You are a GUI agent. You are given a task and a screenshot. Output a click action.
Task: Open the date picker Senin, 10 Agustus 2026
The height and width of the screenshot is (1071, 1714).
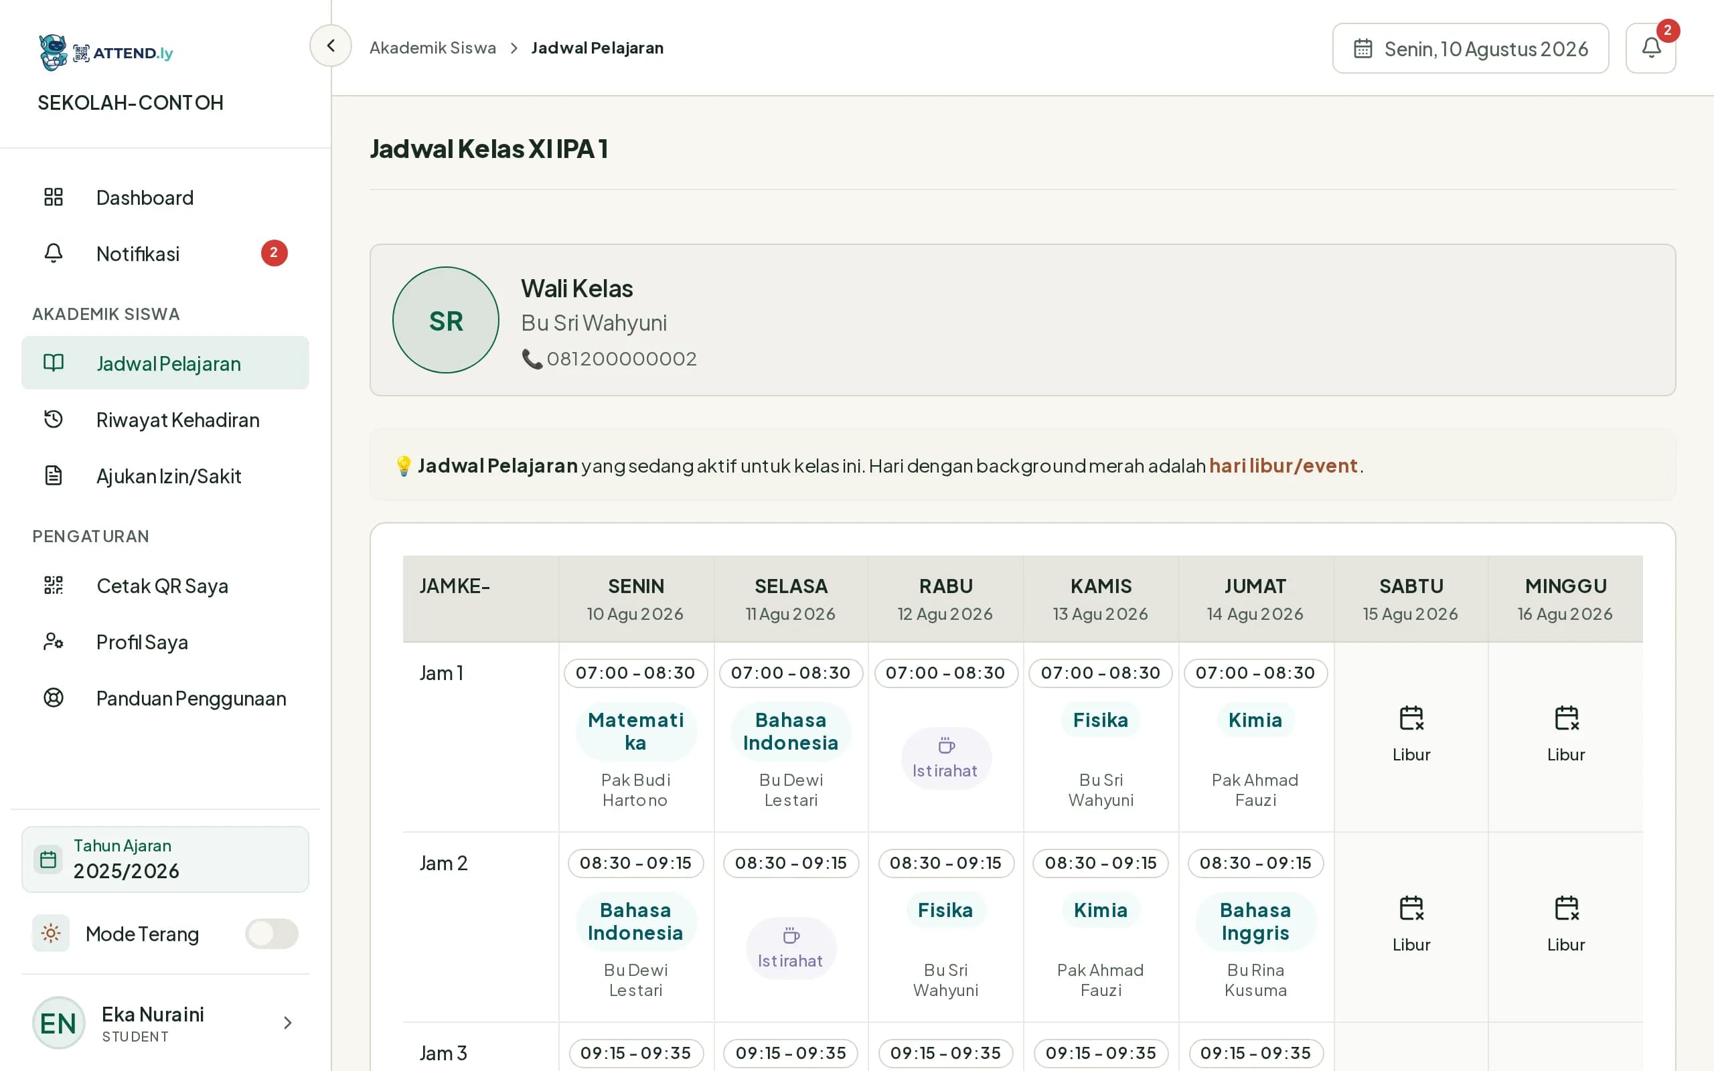1470,48
